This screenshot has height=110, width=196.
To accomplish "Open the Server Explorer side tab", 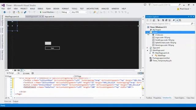I will (x=2, y=20).
